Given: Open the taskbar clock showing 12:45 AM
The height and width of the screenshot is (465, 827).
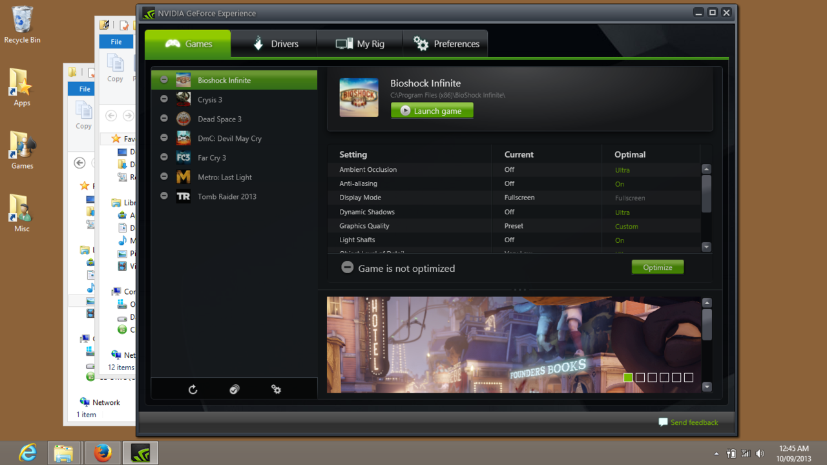Looking at the screenshot, I should pos(794,453).
